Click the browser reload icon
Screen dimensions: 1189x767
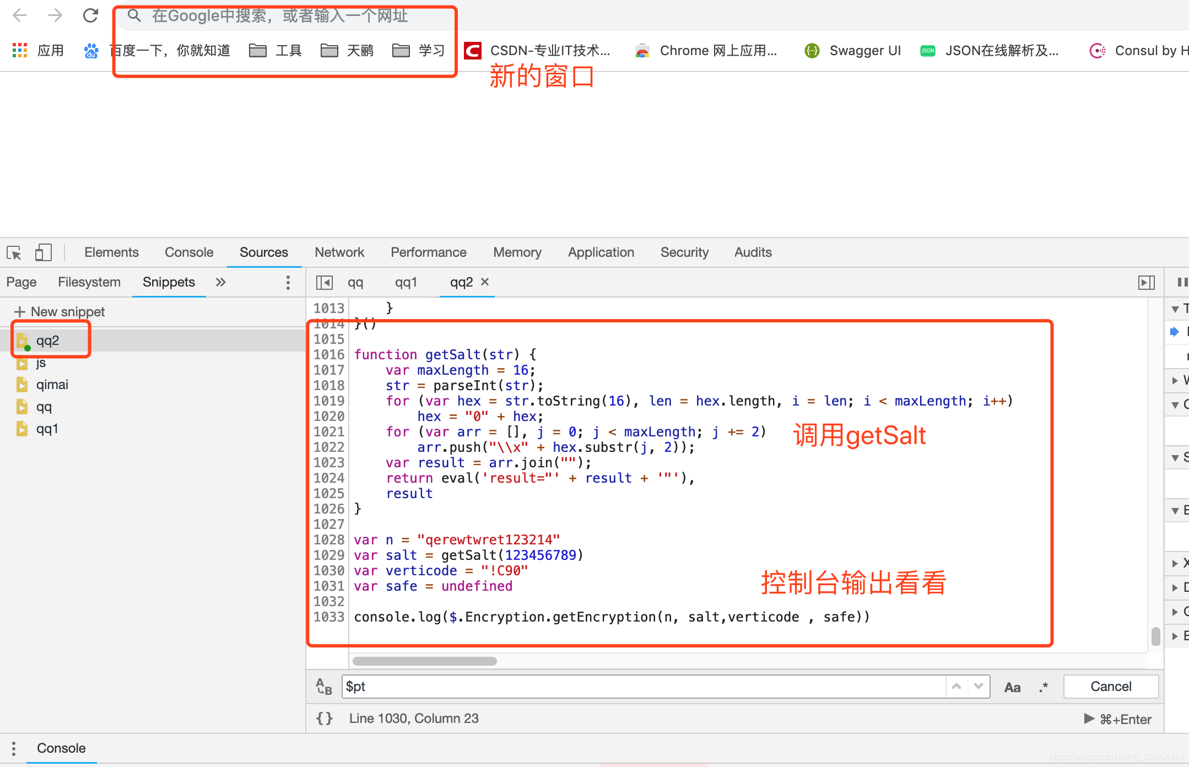[90, 15]
